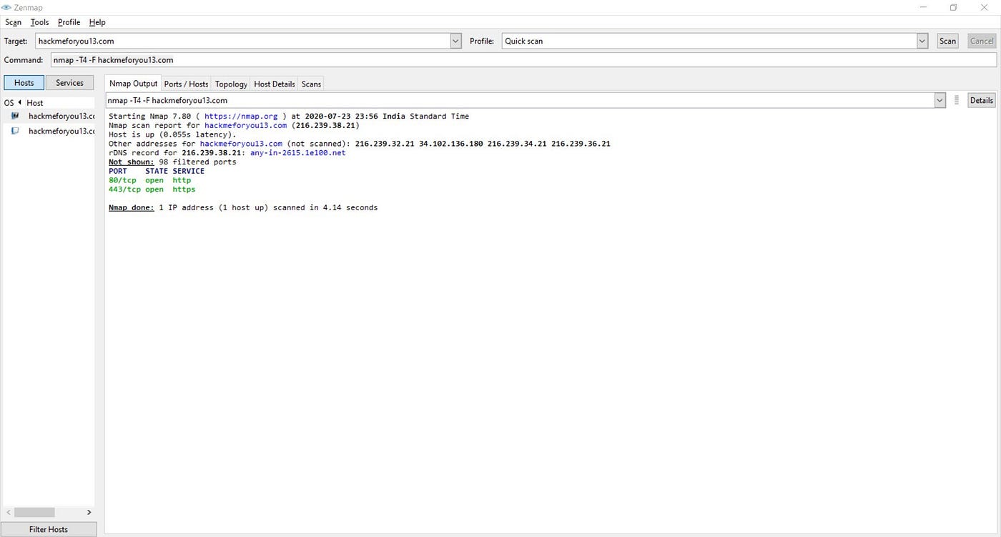Click hackmeforyou13.com in the Nmap scan report line

(245, 125)
